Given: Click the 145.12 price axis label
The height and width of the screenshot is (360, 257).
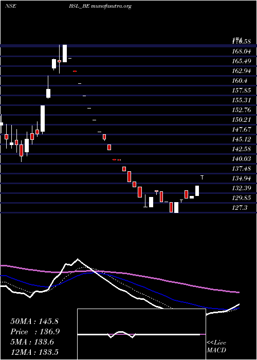Looking at the screenshot, I should click(x=241, y=139).
